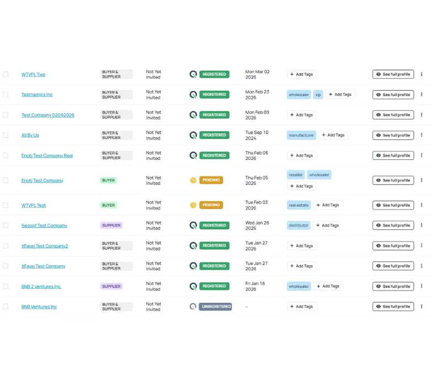Open the kebab menu for XFavaj Test Company2
The width and height of the screenshot is (432, 386).
[x=422, y=245]
